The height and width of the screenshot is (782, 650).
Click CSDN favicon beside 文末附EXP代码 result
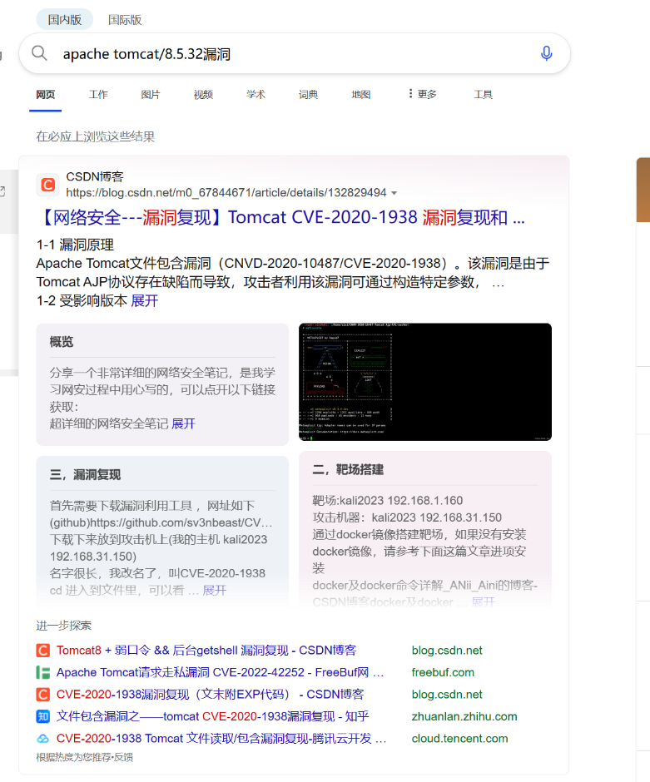tap(43, 694)
